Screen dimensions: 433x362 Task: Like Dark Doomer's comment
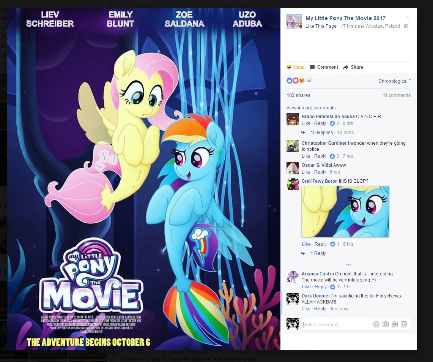pos(306,309)
